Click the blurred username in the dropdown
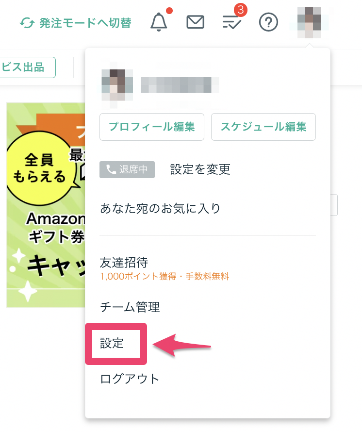Viewport: 362px width, 432px height. pyautogui.click(x=180, y=85)
